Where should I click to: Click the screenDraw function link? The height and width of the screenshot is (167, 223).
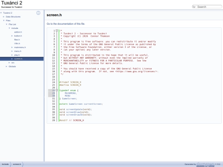point(73,112)
